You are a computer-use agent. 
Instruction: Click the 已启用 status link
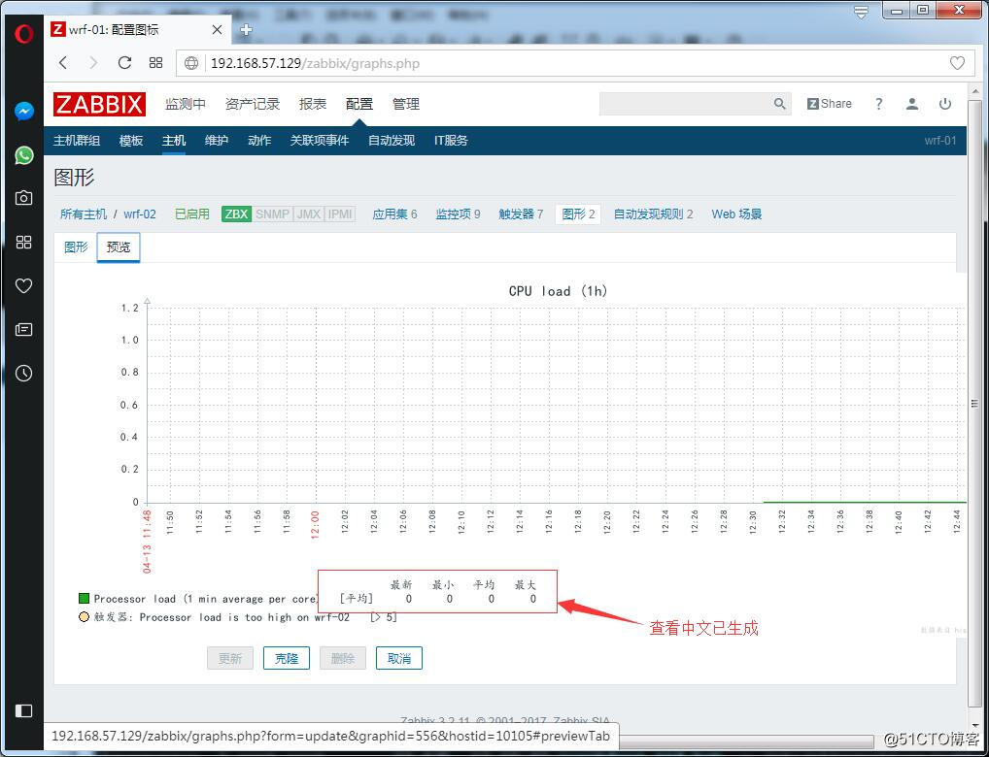pos(192,214)
